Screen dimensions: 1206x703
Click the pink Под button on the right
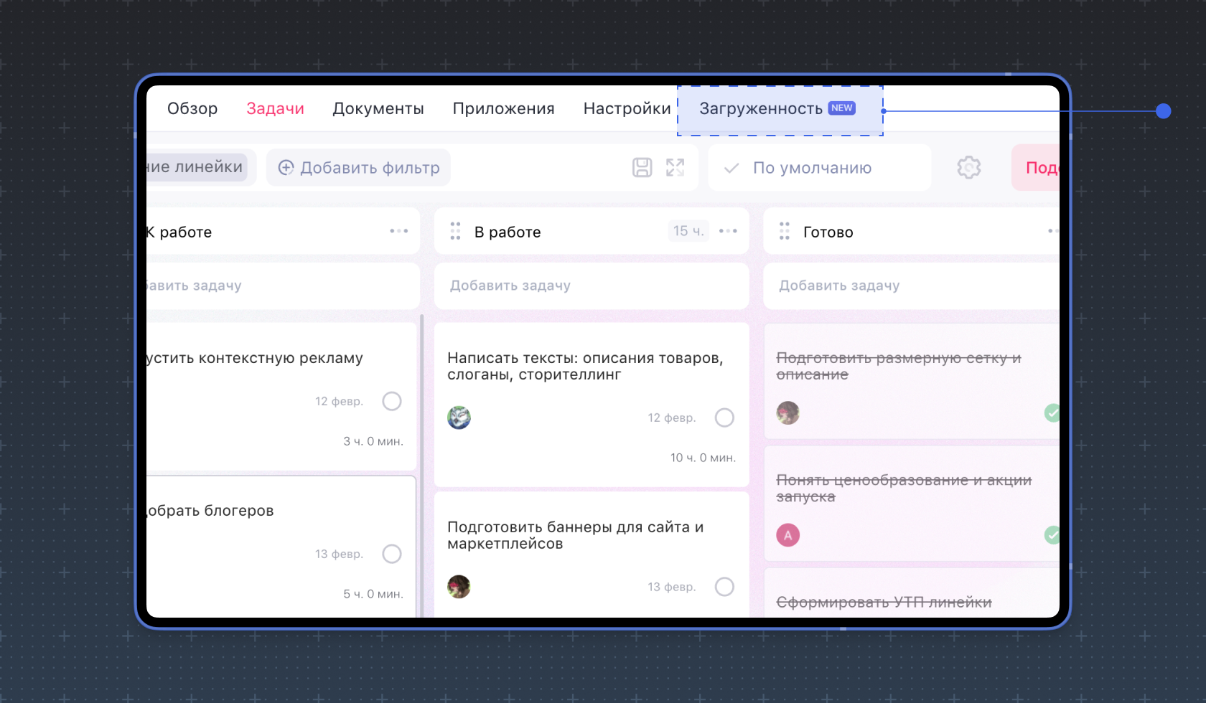pos(1040,167)
